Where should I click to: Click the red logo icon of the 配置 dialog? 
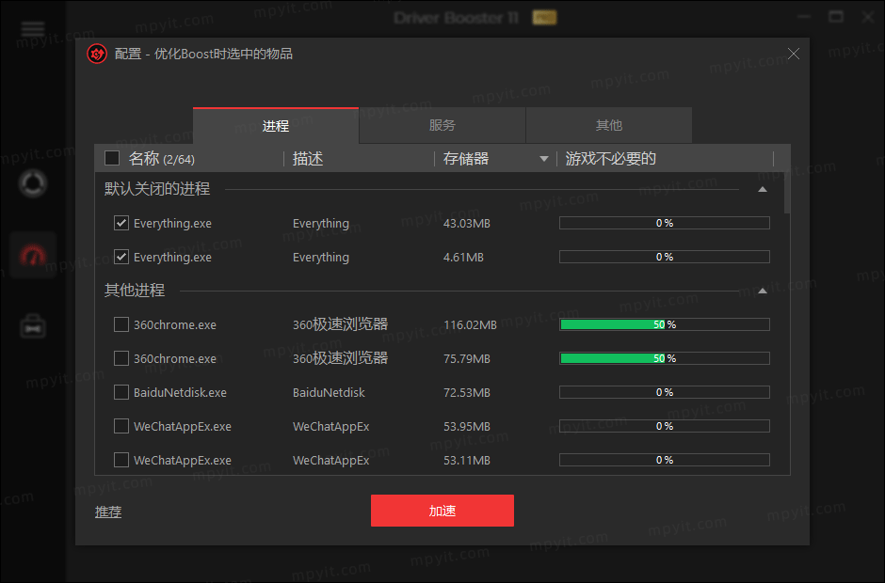pyautogui.click(x=97, y=55)
